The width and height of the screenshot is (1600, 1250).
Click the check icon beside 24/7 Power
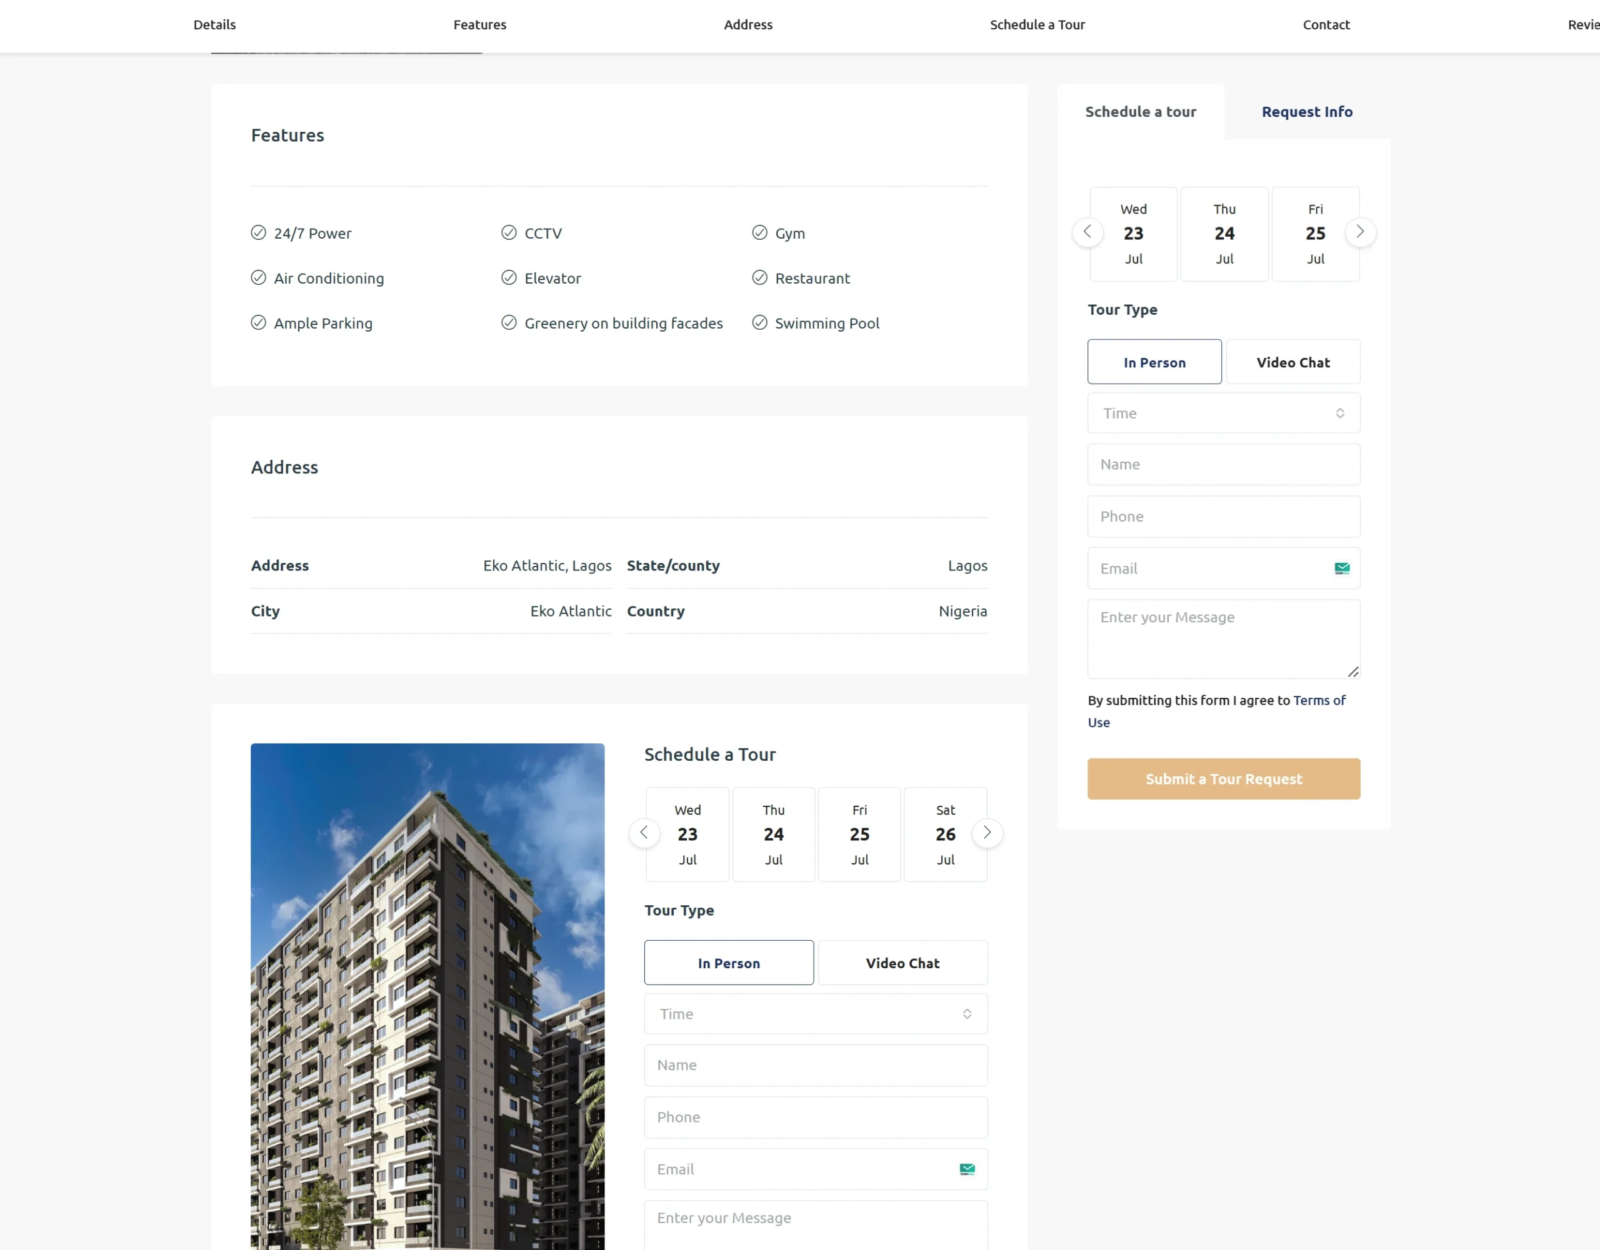click(x=259, y=233)
